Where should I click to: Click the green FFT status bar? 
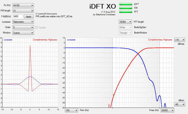(126, 12)
